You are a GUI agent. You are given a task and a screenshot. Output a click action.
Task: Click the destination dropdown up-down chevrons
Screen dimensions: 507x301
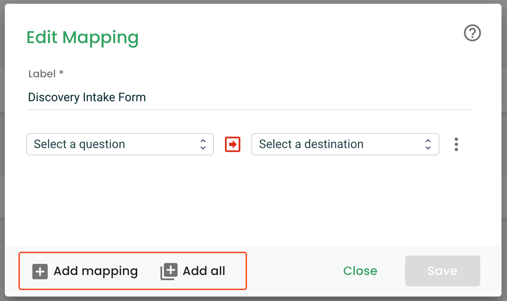click(x=428, y=144)
